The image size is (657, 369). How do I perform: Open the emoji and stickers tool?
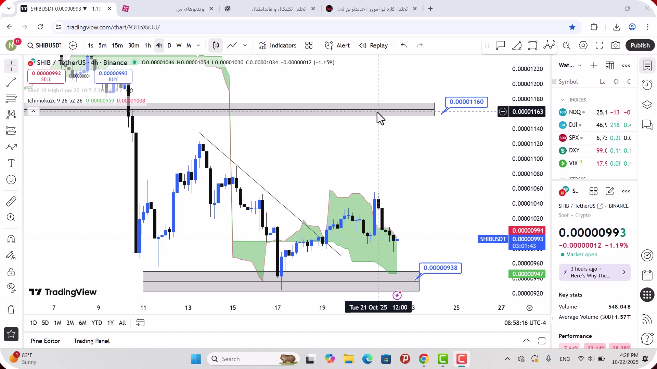(11, 180)
